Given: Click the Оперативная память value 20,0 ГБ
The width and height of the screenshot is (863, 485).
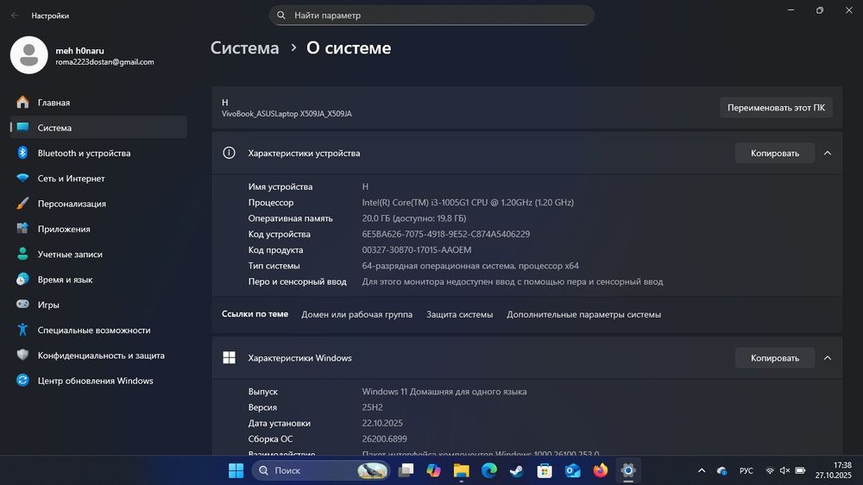Looking at the screenshot, I should point(414,218).
